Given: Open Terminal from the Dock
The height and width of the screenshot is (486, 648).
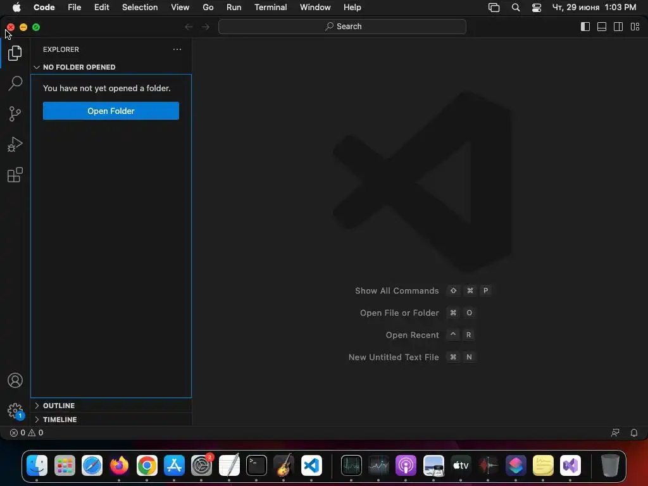Looking at the screenshot, I should click(x=256, y=465).
